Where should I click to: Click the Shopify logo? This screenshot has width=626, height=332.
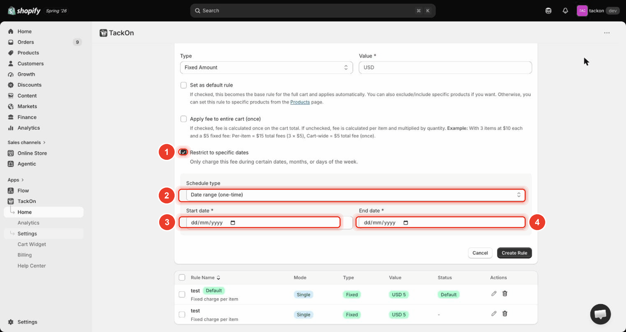tap(24, 11)
